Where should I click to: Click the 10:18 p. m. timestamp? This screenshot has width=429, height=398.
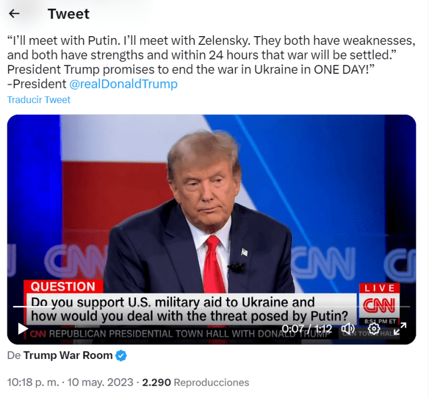[x=33, y=383]
